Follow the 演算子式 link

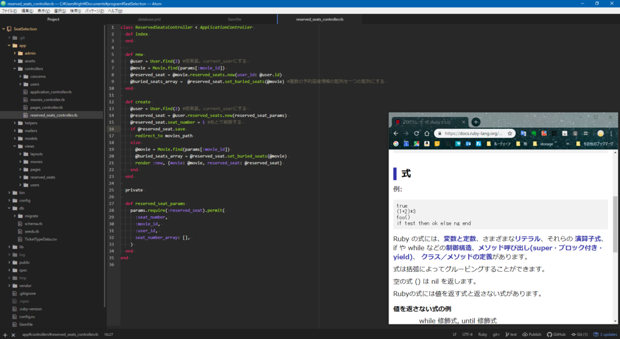point(587,239)
